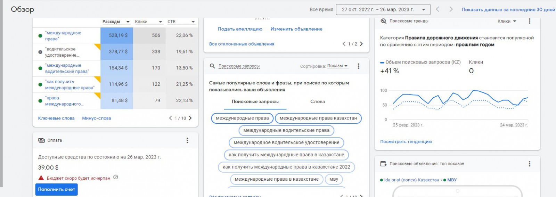
Task: Click the Поисковые тренды icon
Action: [383, 21]
